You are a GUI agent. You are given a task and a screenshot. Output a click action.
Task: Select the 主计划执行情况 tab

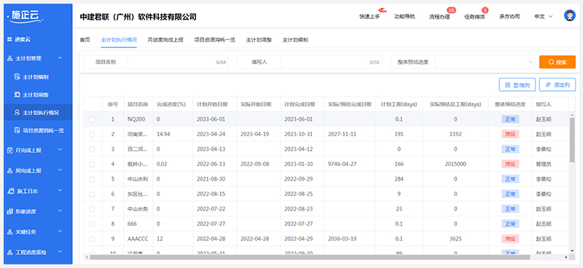click(119, 40)
